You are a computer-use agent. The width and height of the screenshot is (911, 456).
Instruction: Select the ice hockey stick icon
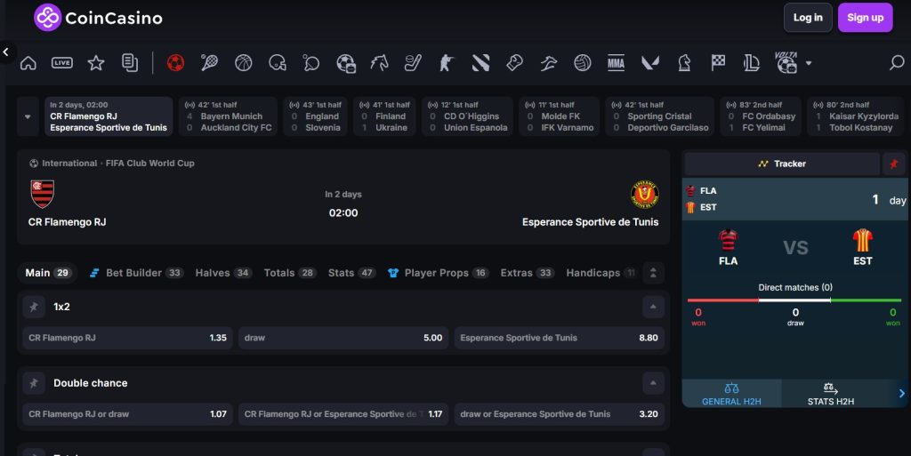[413, 62]
